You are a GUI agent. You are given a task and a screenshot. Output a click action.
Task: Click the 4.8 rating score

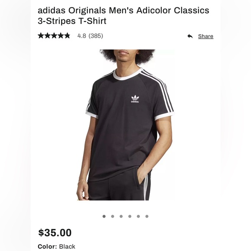tap(82, 36)
